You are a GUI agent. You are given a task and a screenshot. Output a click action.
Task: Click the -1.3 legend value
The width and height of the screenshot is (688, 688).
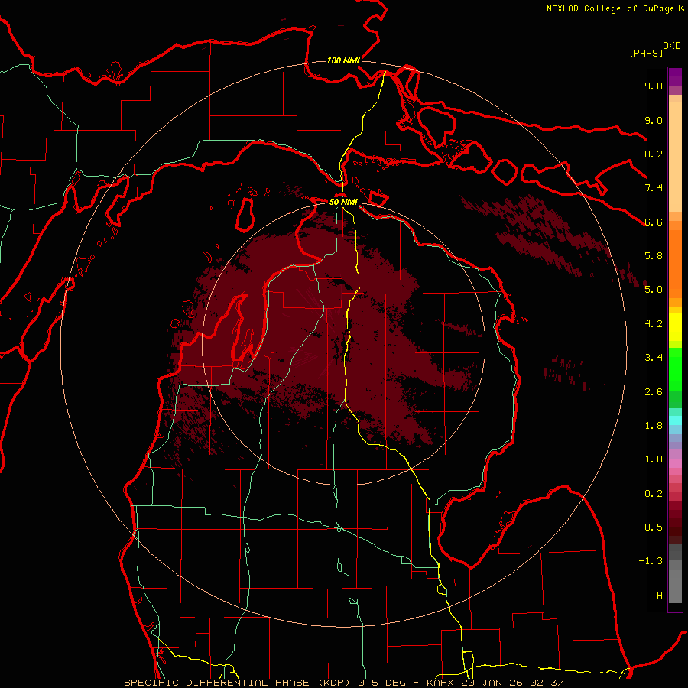click(651, 561)
